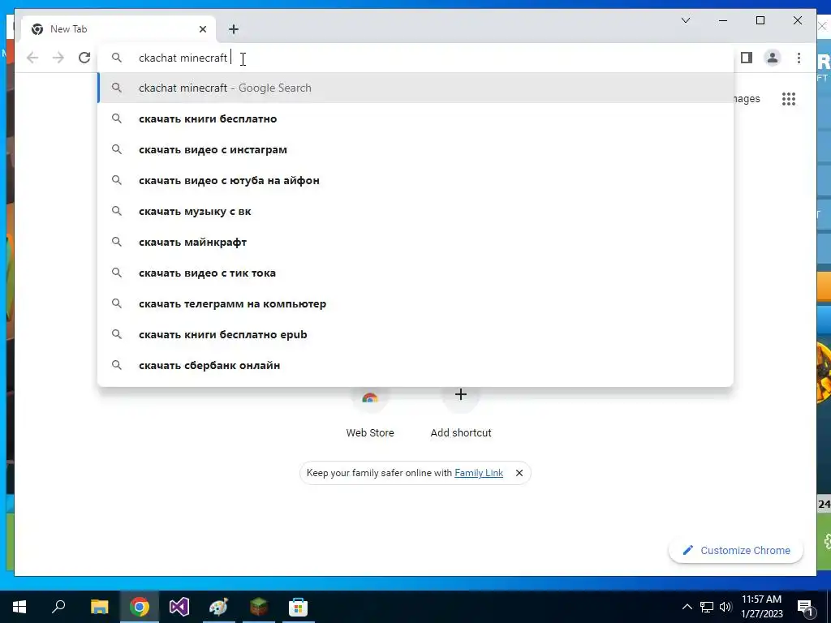
Task: Open the Minecraft block icon in taskbar
Action: [259, 607]
